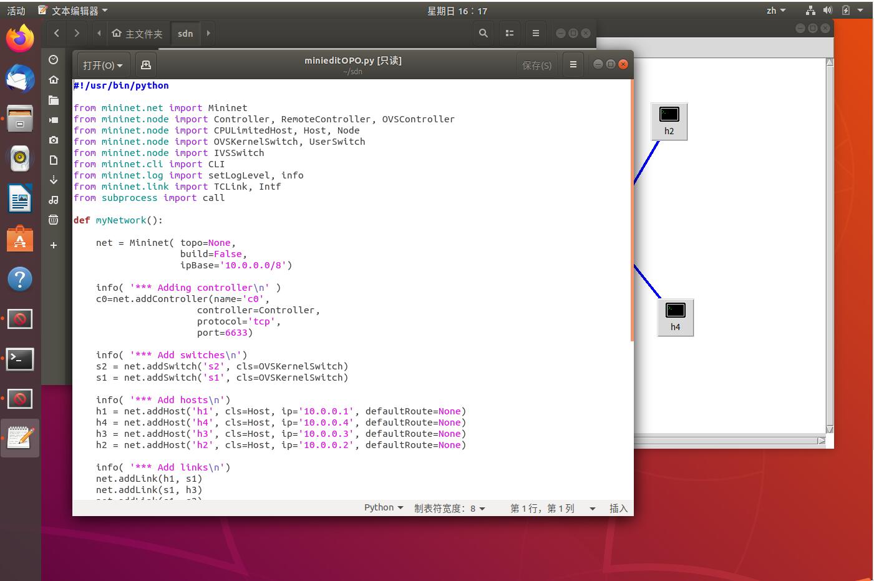This screenshot has width=874, height=581.
Task: Click the 活动 Activities button
Action: (16, 11)
